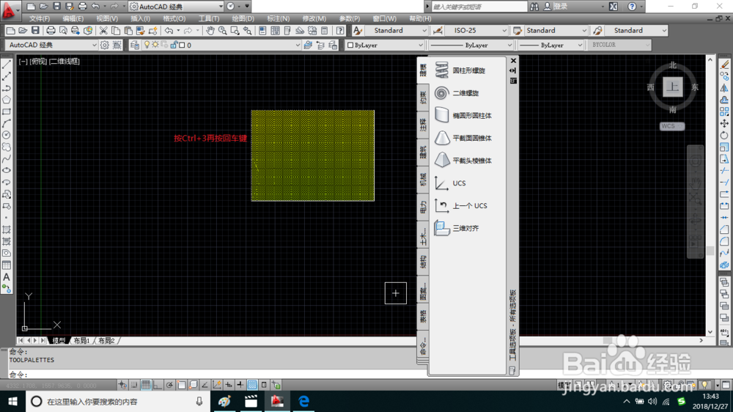Image resolution: width=733 pixels, height=412 pixels.
Task: Select the Line draw tool
Action: 7,65
